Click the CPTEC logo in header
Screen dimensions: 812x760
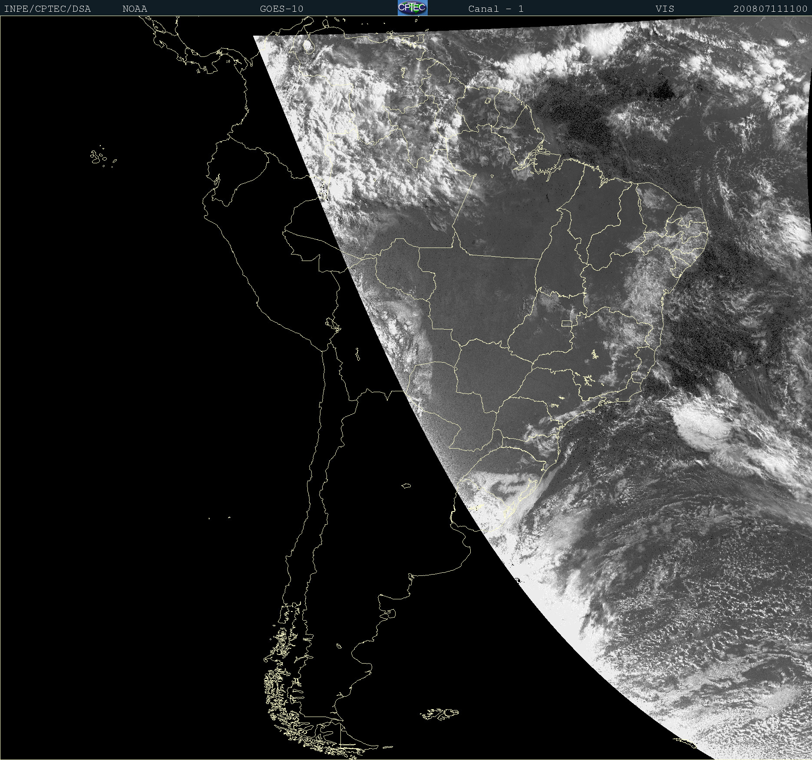click(x=413, y=8)
